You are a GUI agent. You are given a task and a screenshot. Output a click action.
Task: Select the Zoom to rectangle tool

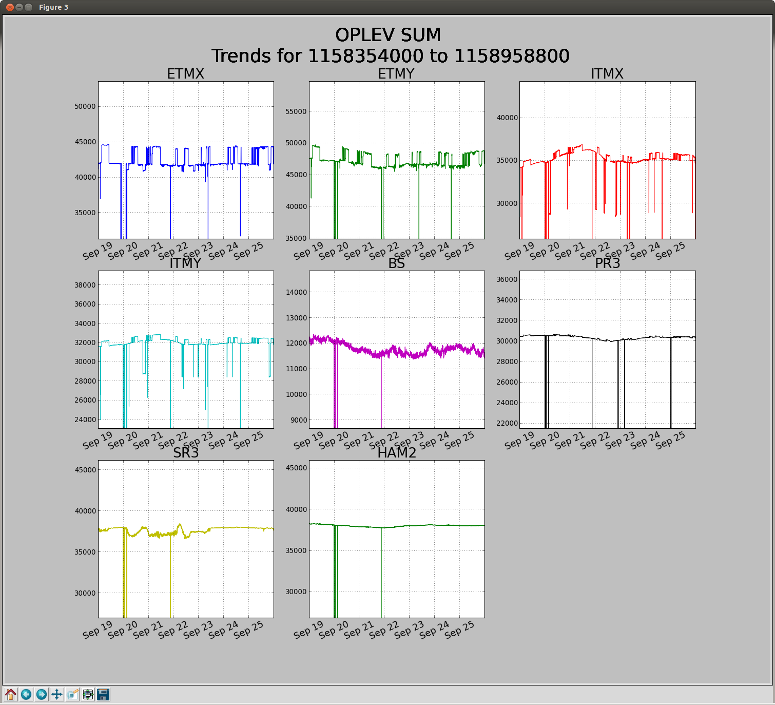[72, 695]
